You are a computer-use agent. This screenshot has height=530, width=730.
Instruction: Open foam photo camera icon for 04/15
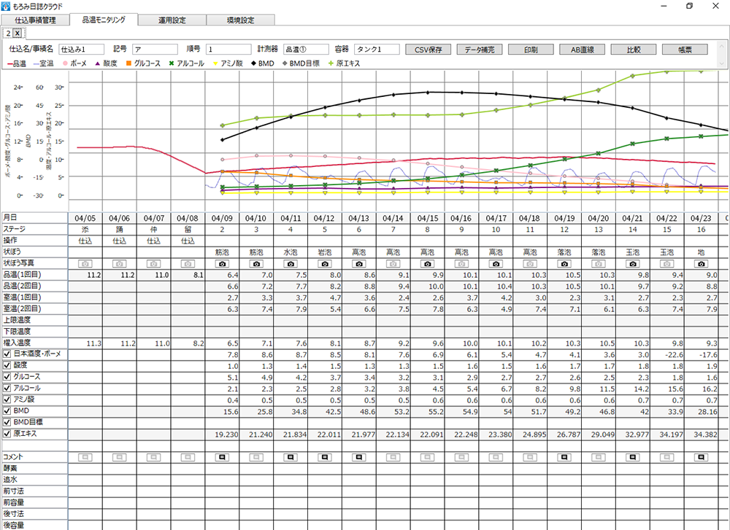428,264
